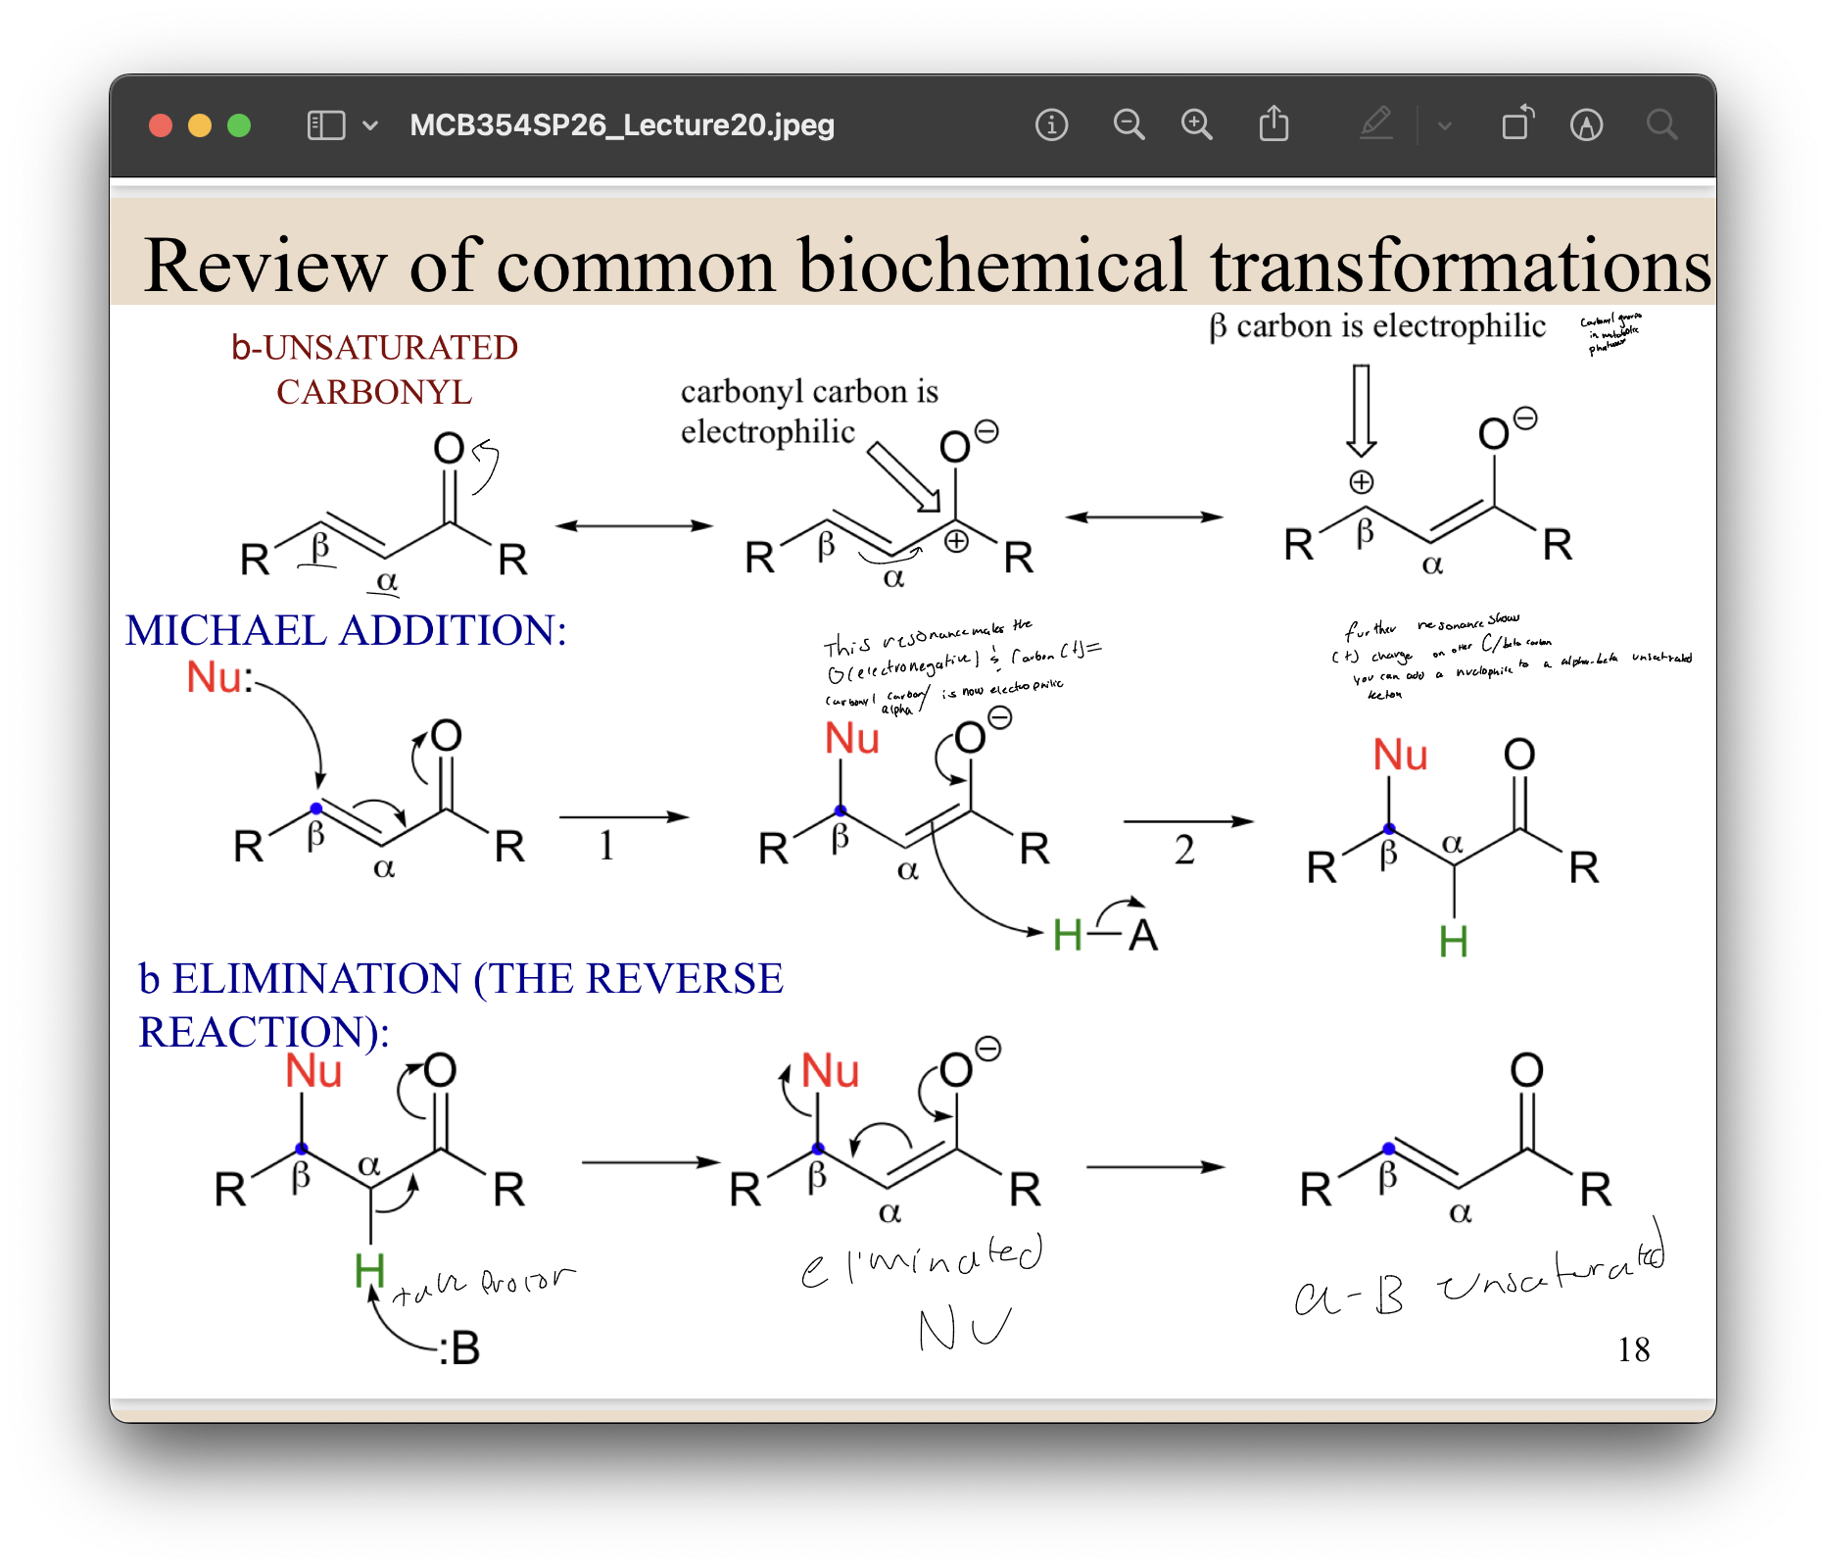Open the highlight options dropdown arrow
The width and height of the screenshot is (1826, 1568).
pos(1444,125)
